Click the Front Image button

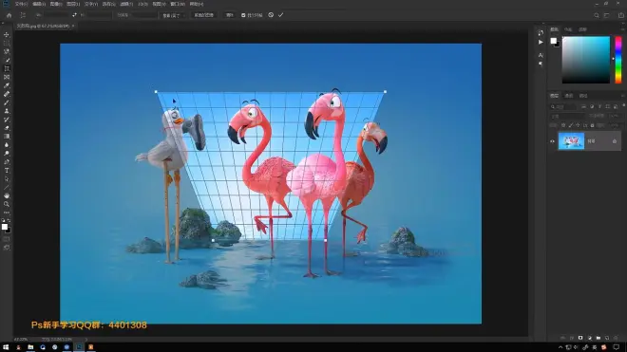[204, 15]
